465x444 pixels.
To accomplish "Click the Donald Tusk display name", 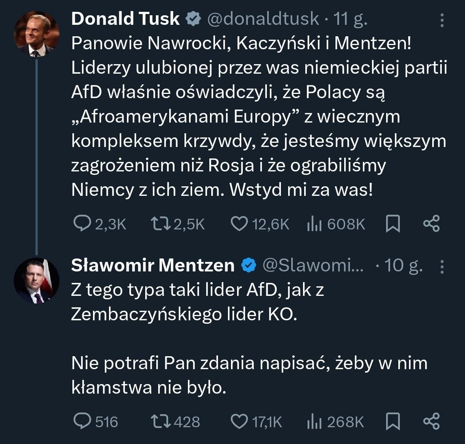I will pos(125,19).
